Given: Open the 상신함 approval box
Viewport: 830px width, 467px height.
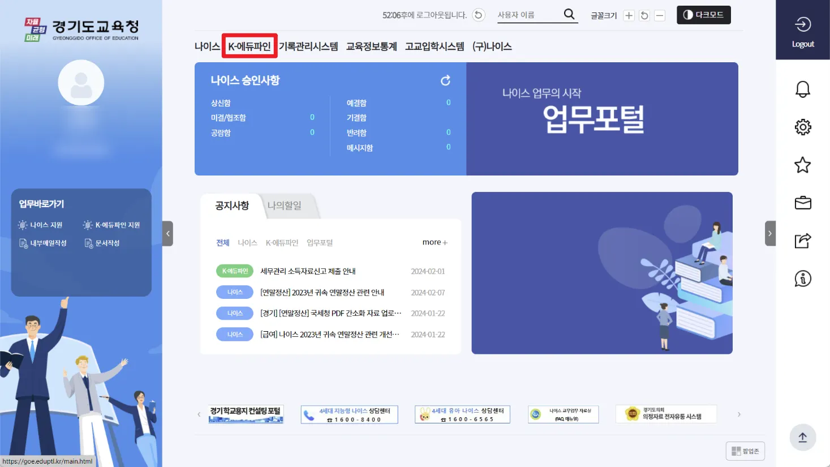Looking at the screenshot, I should pyautogui.click(x=221, y=103).
